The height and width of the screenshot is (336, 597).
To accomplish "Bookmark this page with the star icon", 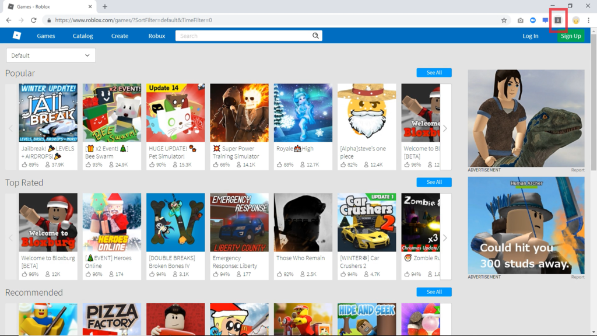I will [x=504, y=20].
